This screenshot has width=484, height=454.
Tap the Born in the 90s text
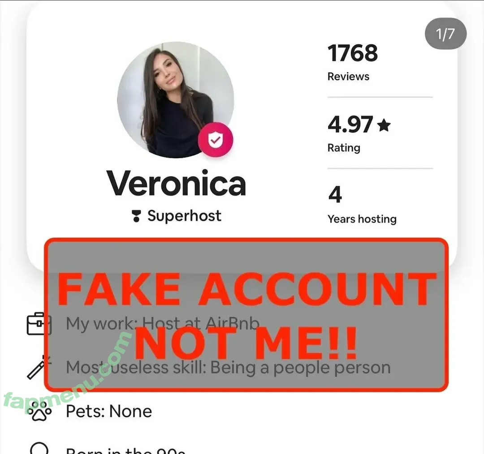(125, 450)
